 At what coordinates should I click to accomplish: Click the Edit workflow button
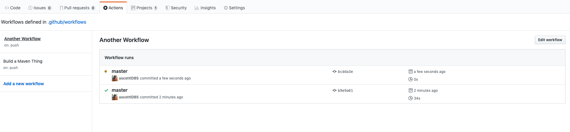550,40
